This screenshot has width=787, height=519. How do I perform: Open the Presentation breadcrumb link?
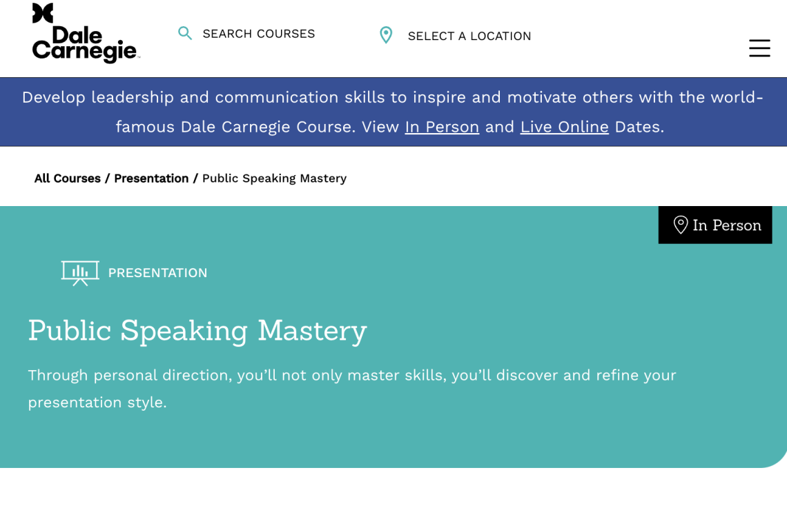click(151, 178)
